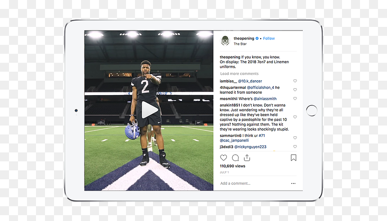Follow the theopening account
Viewport: 387px width, 221px height.
[269, 39]
